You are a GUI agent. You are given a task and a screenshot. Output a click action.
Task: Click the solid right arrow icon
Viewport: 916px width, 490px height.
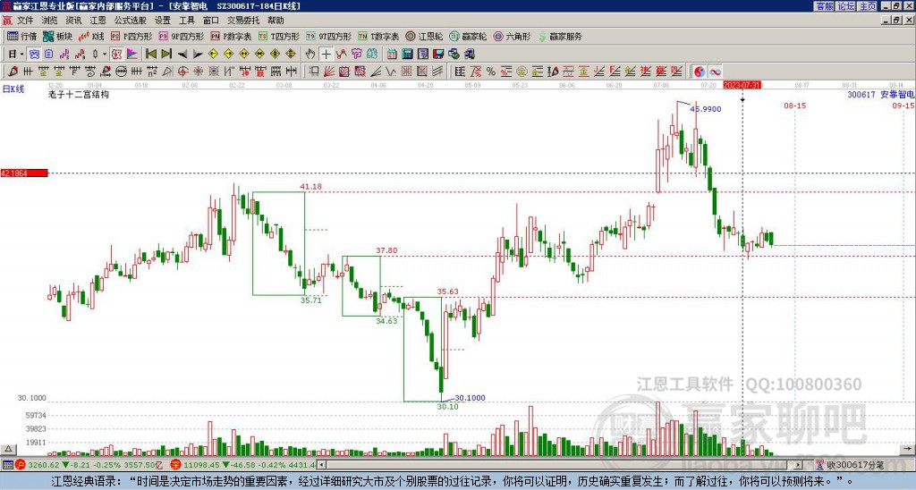click(198, 55)
